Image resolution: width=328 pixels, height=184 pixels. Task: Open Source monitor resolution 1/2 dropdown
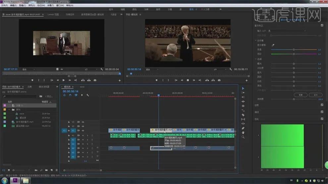91,69
